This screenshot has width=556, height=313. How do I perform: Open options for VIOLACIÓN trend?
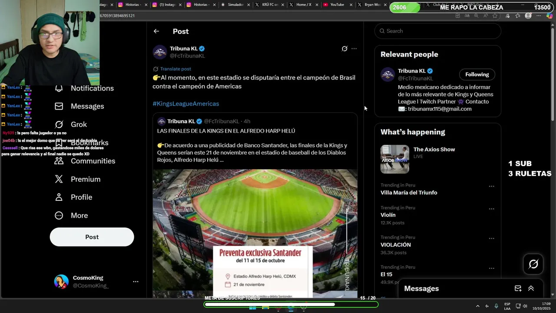click(491, 239)
